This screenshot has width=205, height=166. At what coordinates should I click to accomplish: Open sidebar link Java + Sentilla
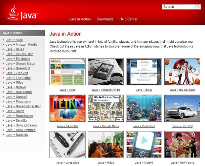pos(16,121)
